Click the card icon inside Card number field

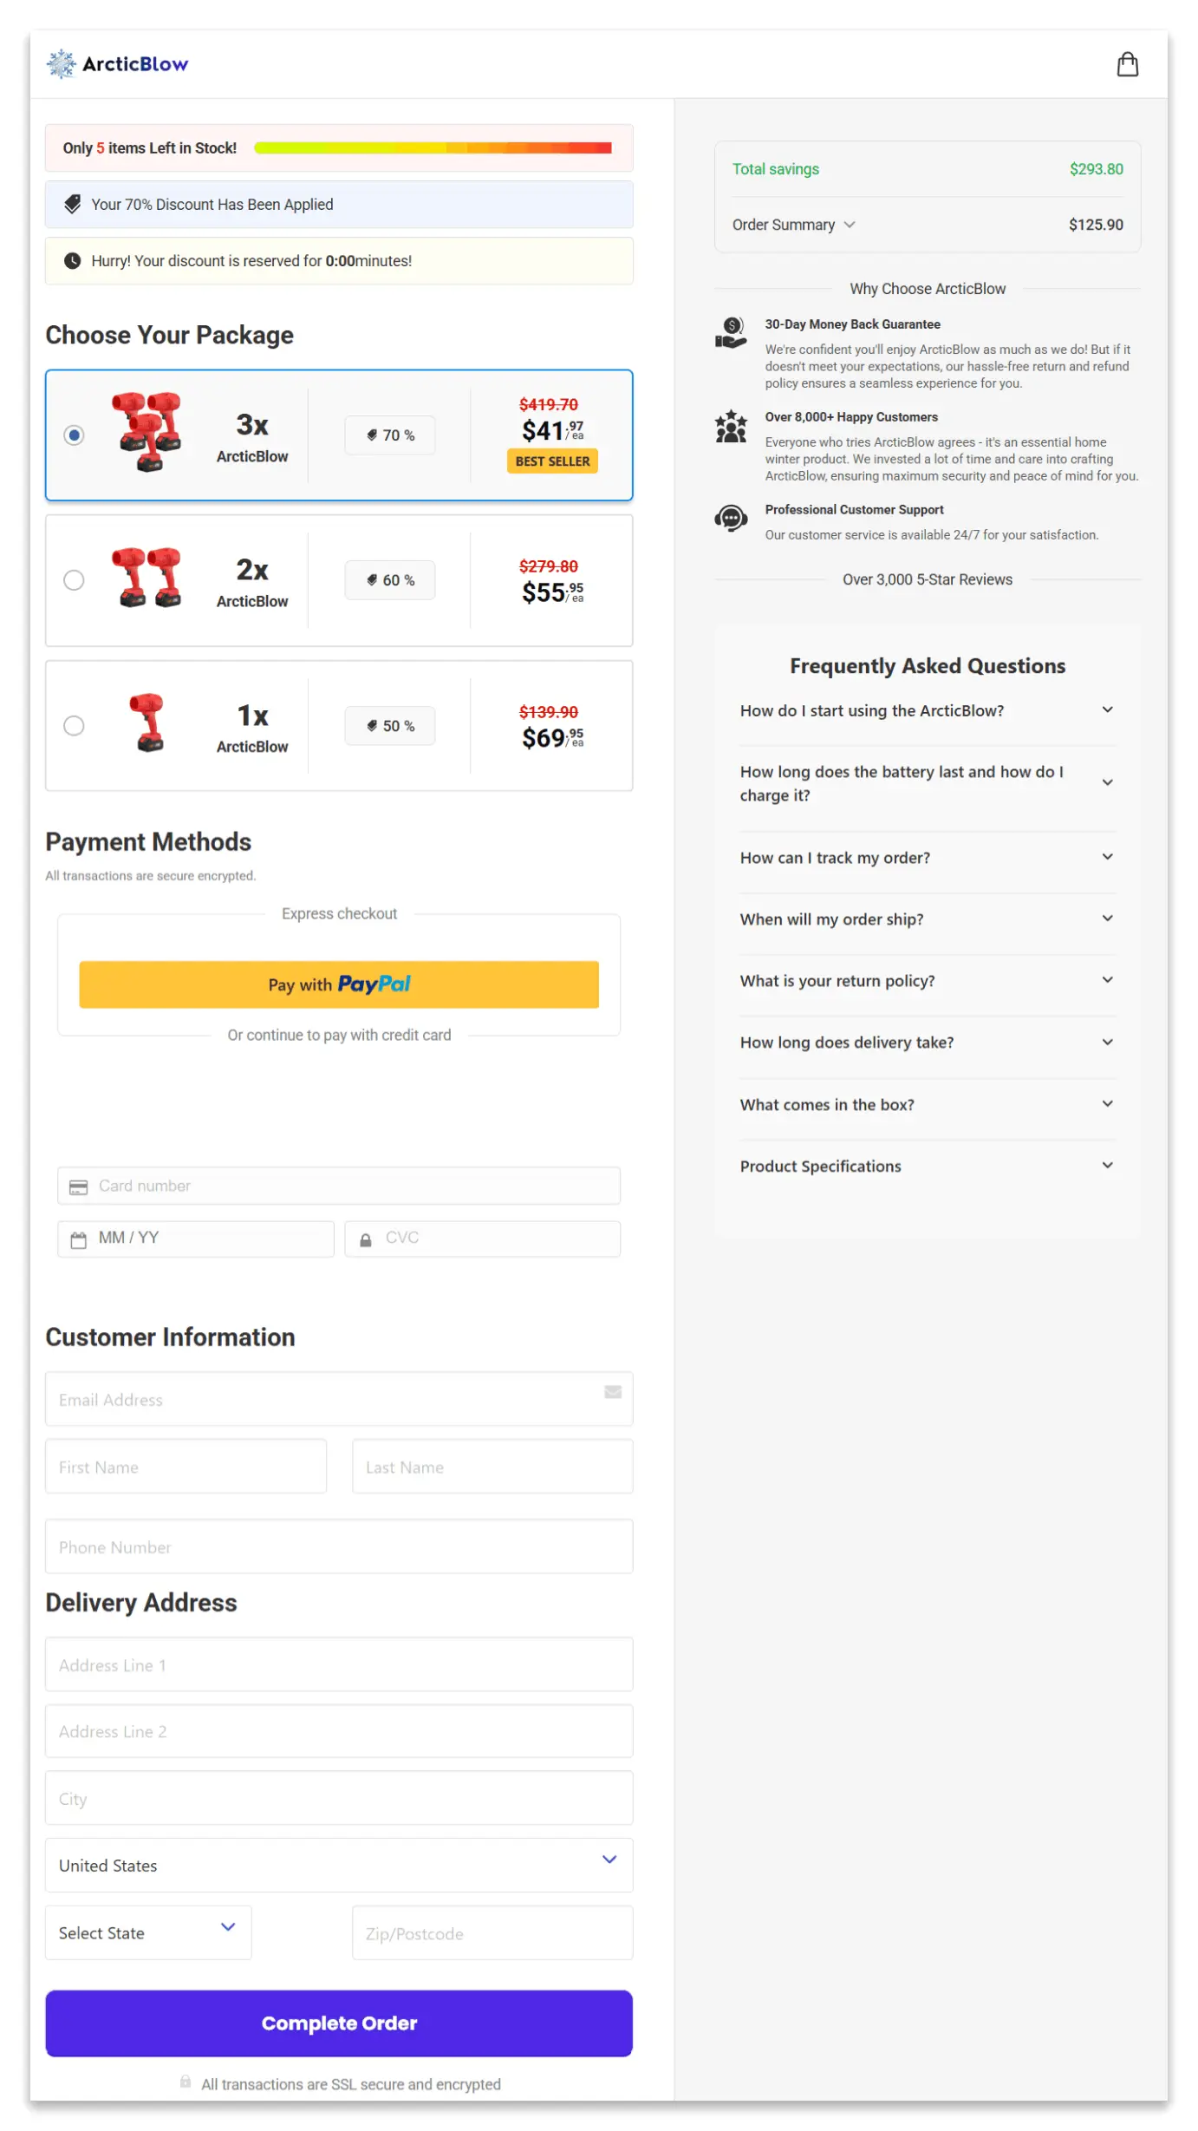78,1186
